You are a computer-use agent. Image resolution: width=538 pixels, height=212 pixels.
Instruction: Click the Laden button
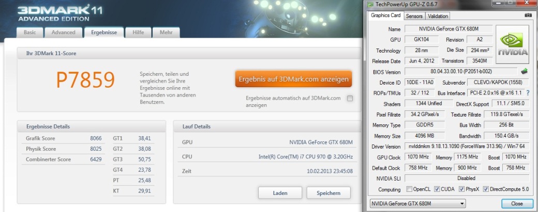point(280,193)
